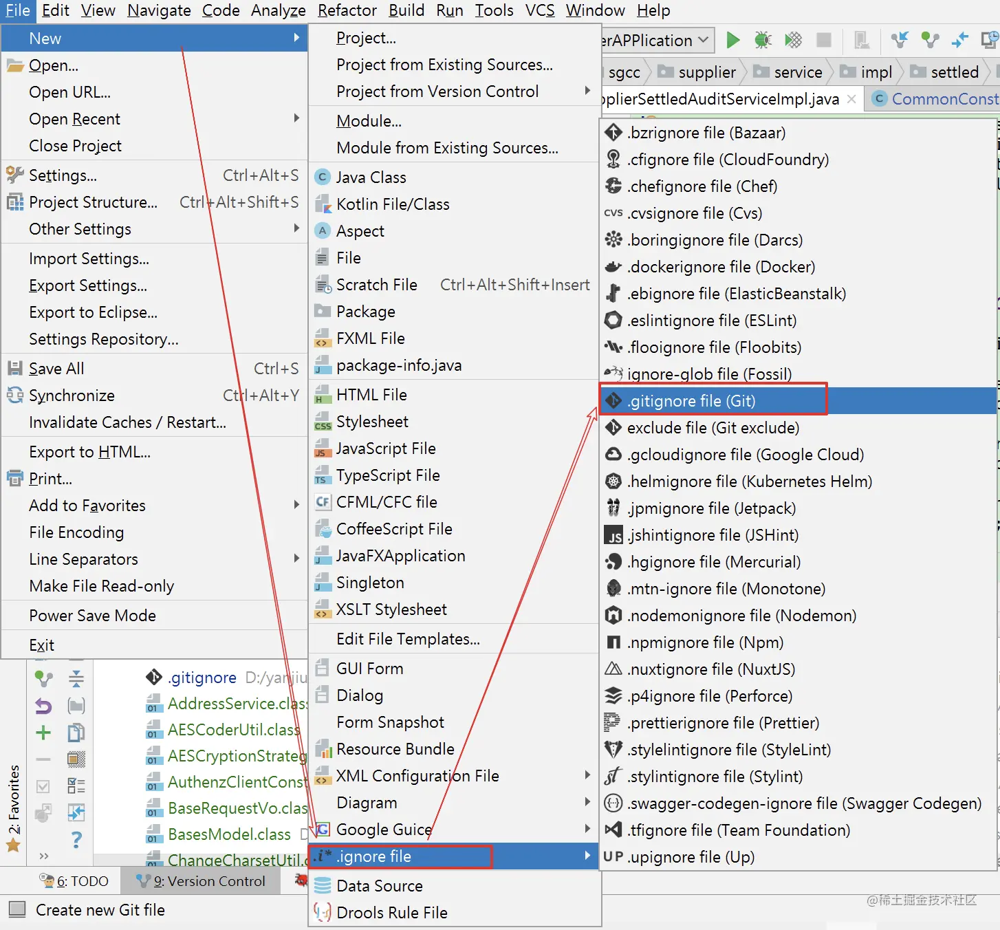Select AESCoderUtil.class in changes list

[224, 730]
